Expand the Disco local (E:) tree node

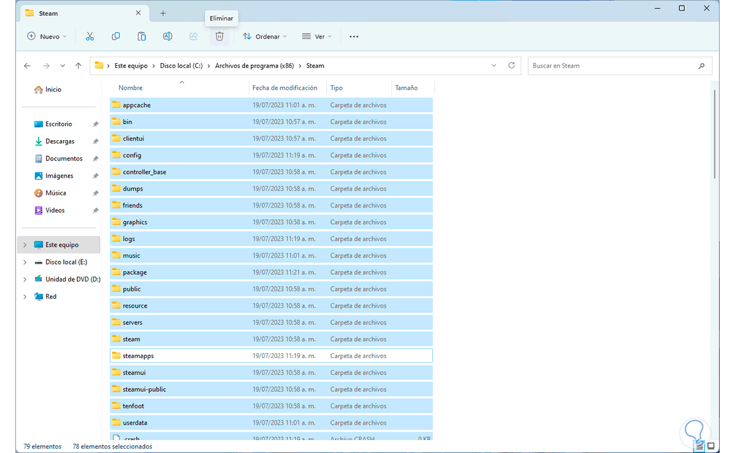[25, 262]
